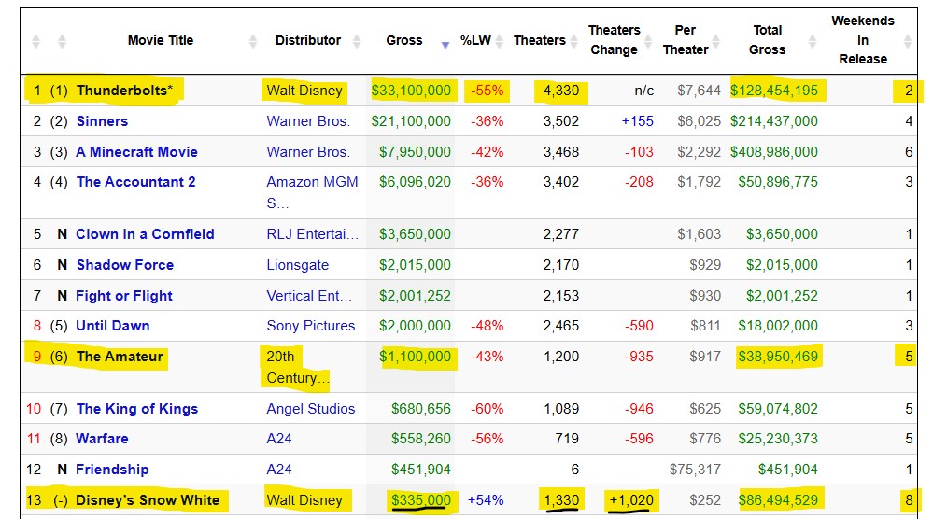Sort using the Total Gross column arrows
Viewport: 933px width, 519px height.
point(811,41)
